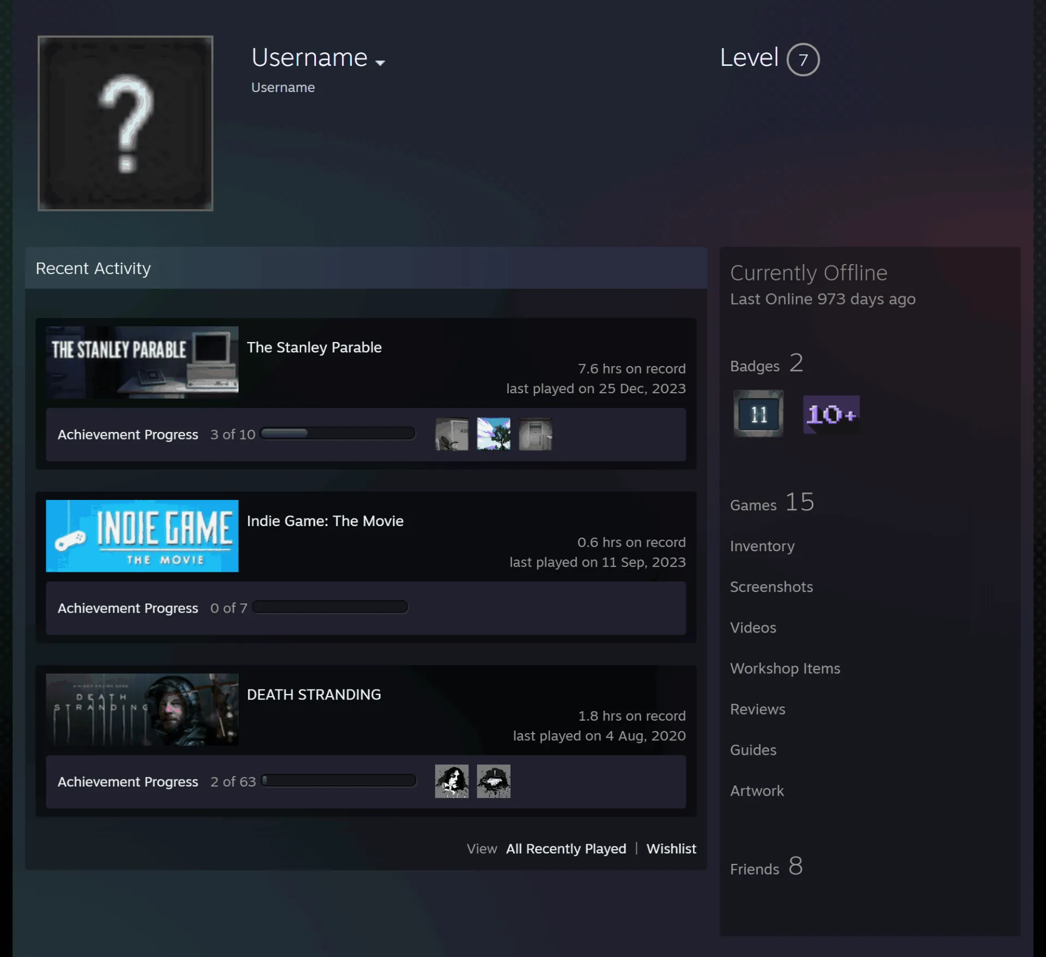1046x957 pixels.
Task: Open the DEATH STRANDING title link
Action: click(314, 695)
